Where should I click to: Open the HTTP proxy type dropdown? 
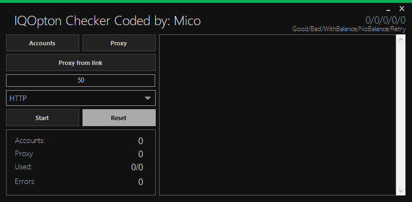pos(81,98)
